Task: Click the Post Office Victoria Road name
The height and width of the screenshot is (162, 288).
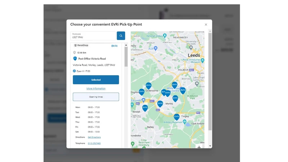Action: (x=92, y=59)
